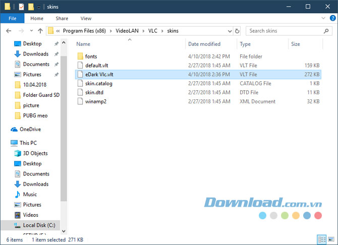This screenshot has height=245, width=338.
Task: Click the New folder quick access icon
Action: (31, 7)
